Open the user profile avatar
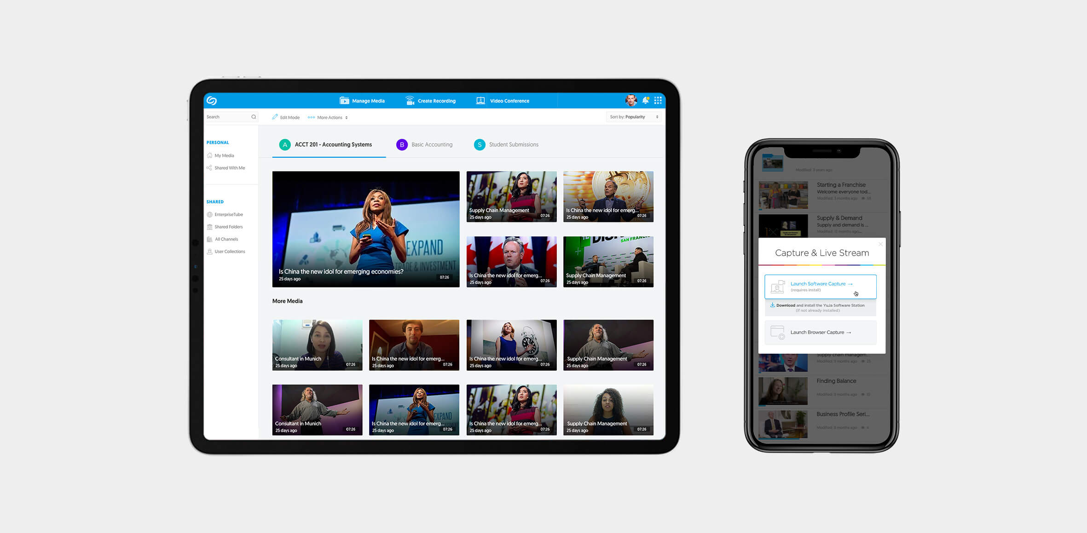 point(630,100)
